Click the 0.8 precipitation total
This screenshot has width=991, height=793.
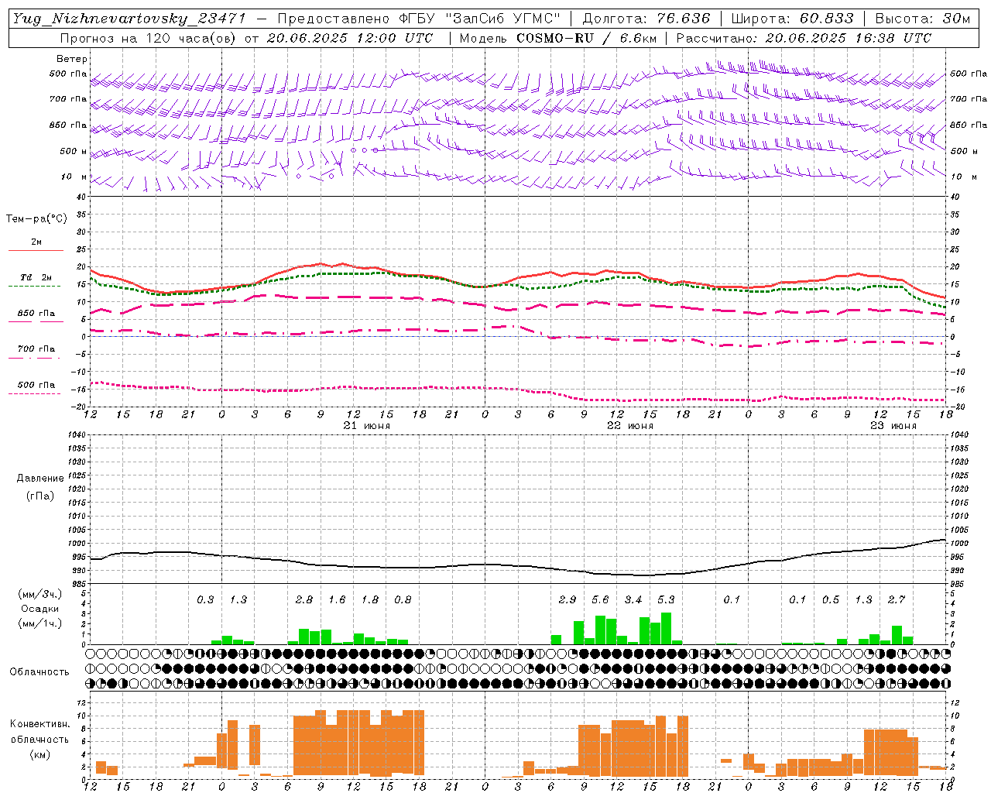click(403, 599)
